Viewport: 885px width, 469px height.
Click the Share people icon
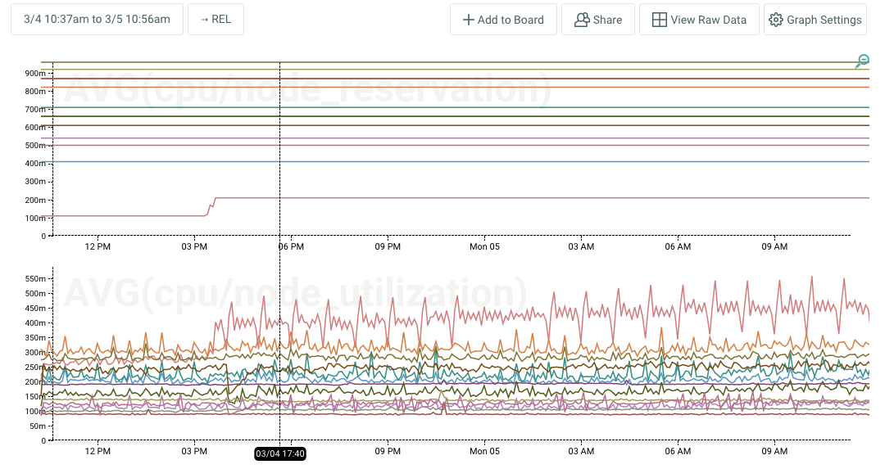(582, 20)
